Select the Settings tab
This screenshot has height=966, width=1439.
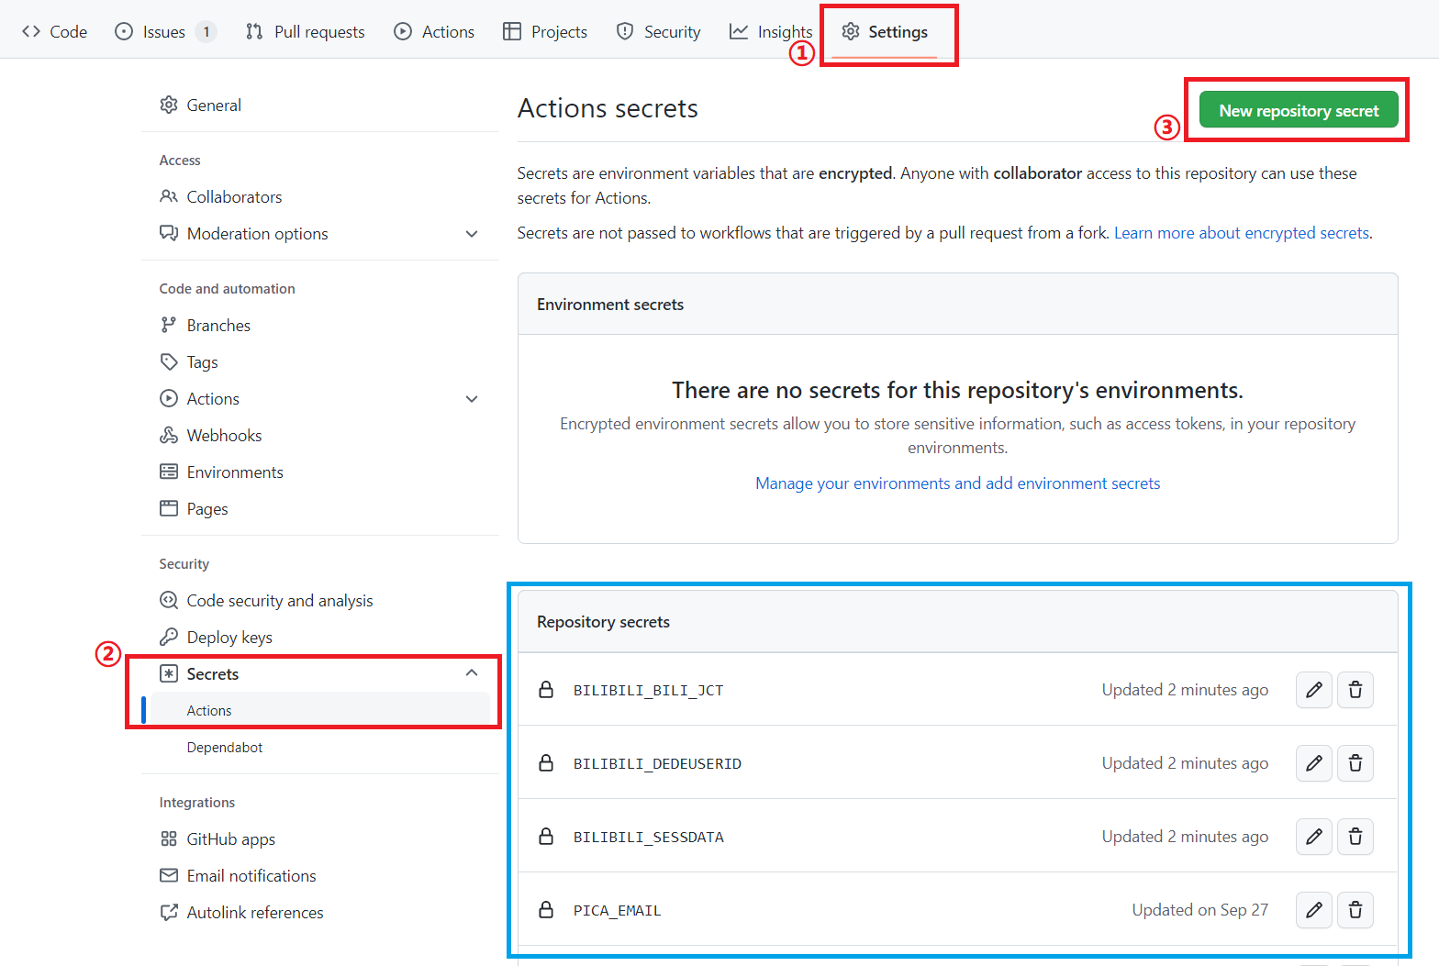[885, 31]
